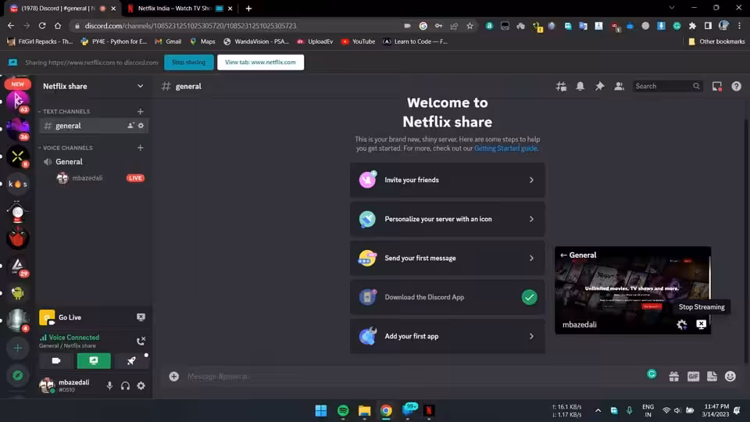Create a new voice channel
The height and width of the screenshot is (422, 750).
[x=140, y=148]
